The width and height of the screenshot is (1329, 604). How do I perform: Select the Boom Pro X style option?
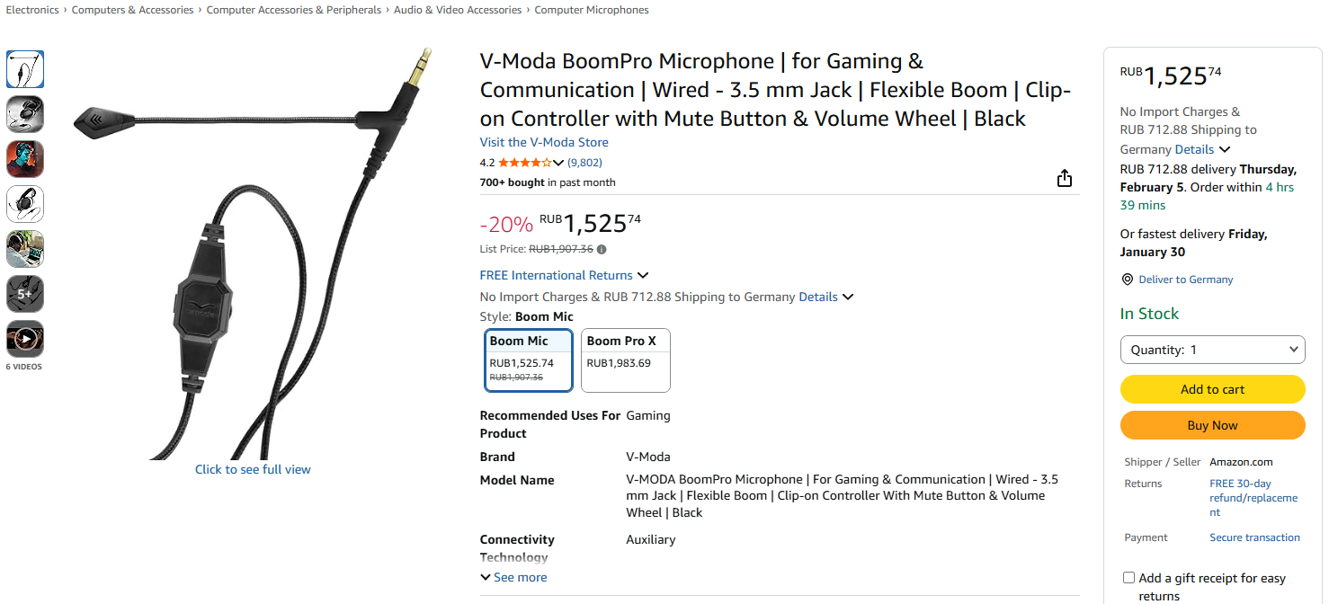click(x=625, y=360)
